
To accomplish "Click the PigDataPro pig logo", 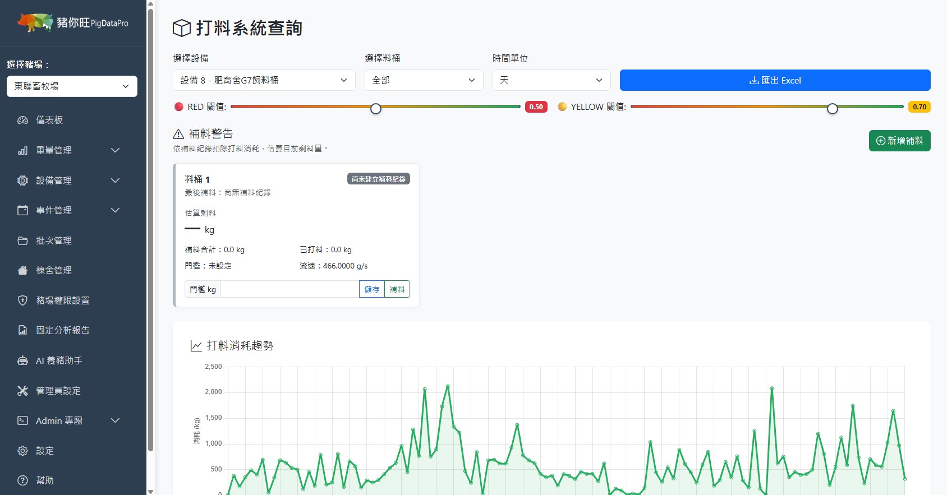I will [35, 22].
